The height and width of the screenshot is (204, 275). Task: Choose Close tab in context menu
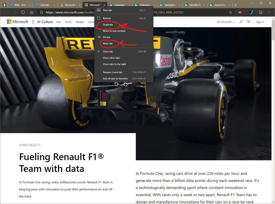pyautogui.click(x=124, y=52)
